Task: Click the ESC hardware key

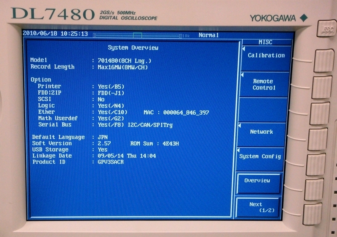Action: coord(326,29)
